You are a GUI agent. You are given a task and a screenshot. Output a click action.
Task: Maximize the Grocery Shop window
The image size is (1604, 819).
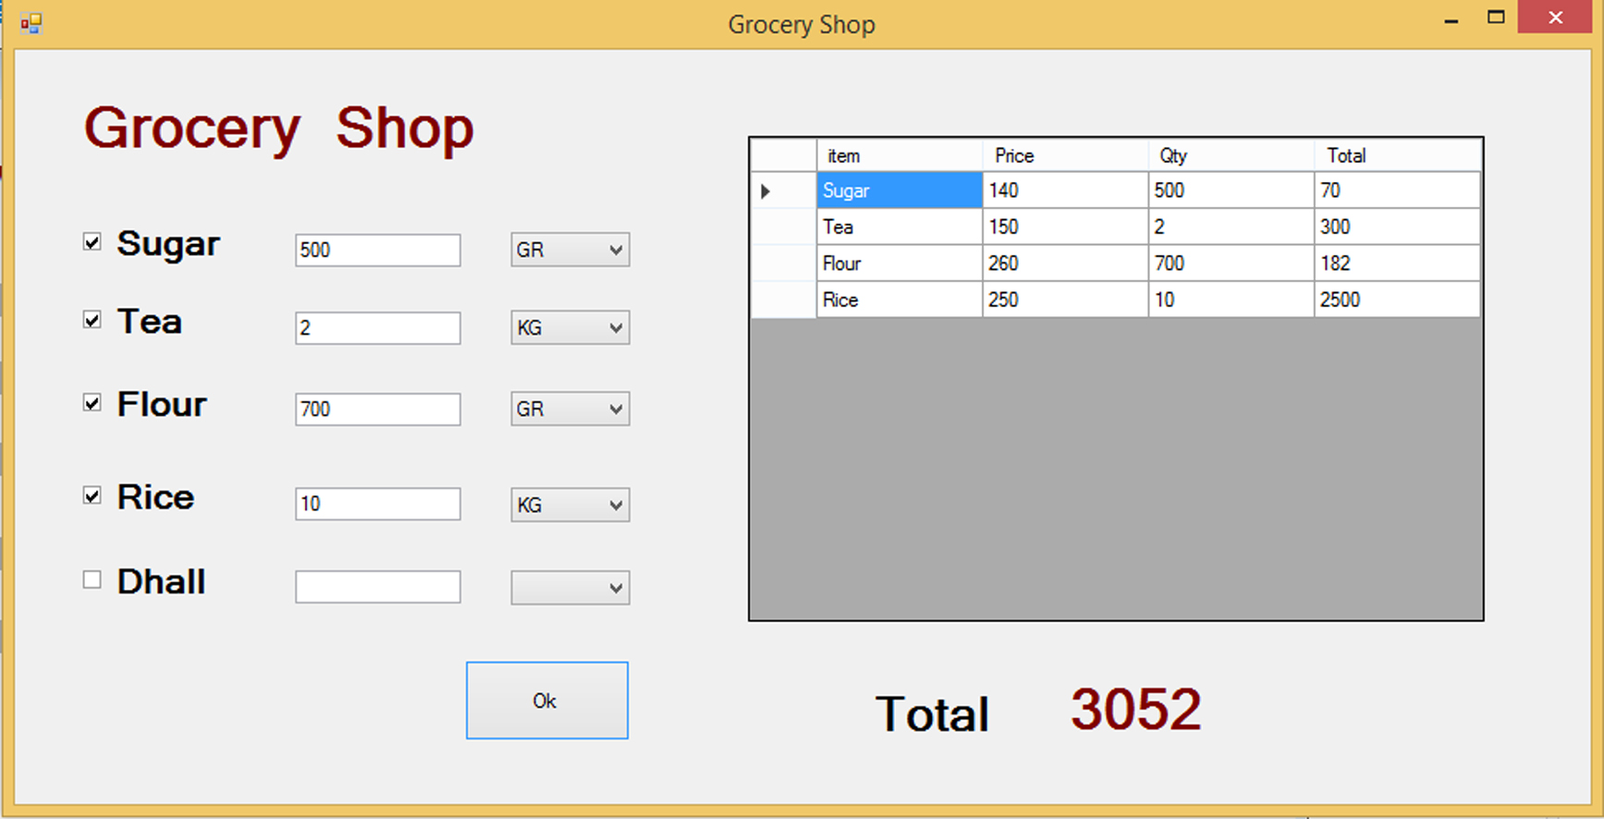click(1496, 18)
